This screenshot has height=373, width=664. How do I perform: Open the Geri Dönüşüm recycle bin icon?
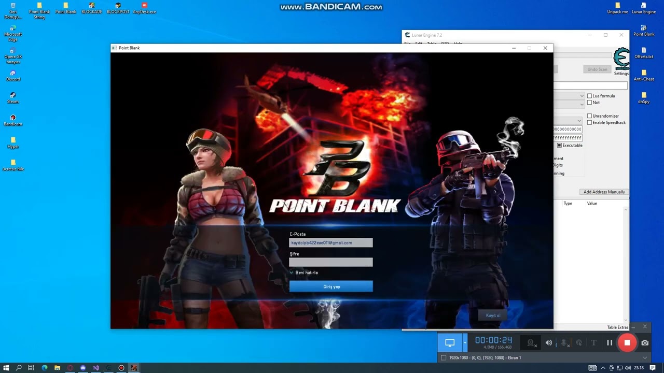(x=12, y=11)
